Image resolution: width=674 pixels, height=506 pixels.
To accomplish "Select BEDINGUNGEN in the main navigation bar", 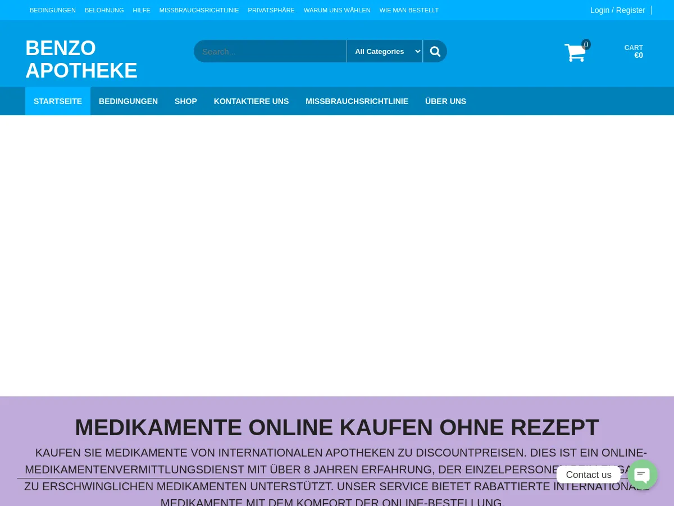I will click(x=128, y=101).
